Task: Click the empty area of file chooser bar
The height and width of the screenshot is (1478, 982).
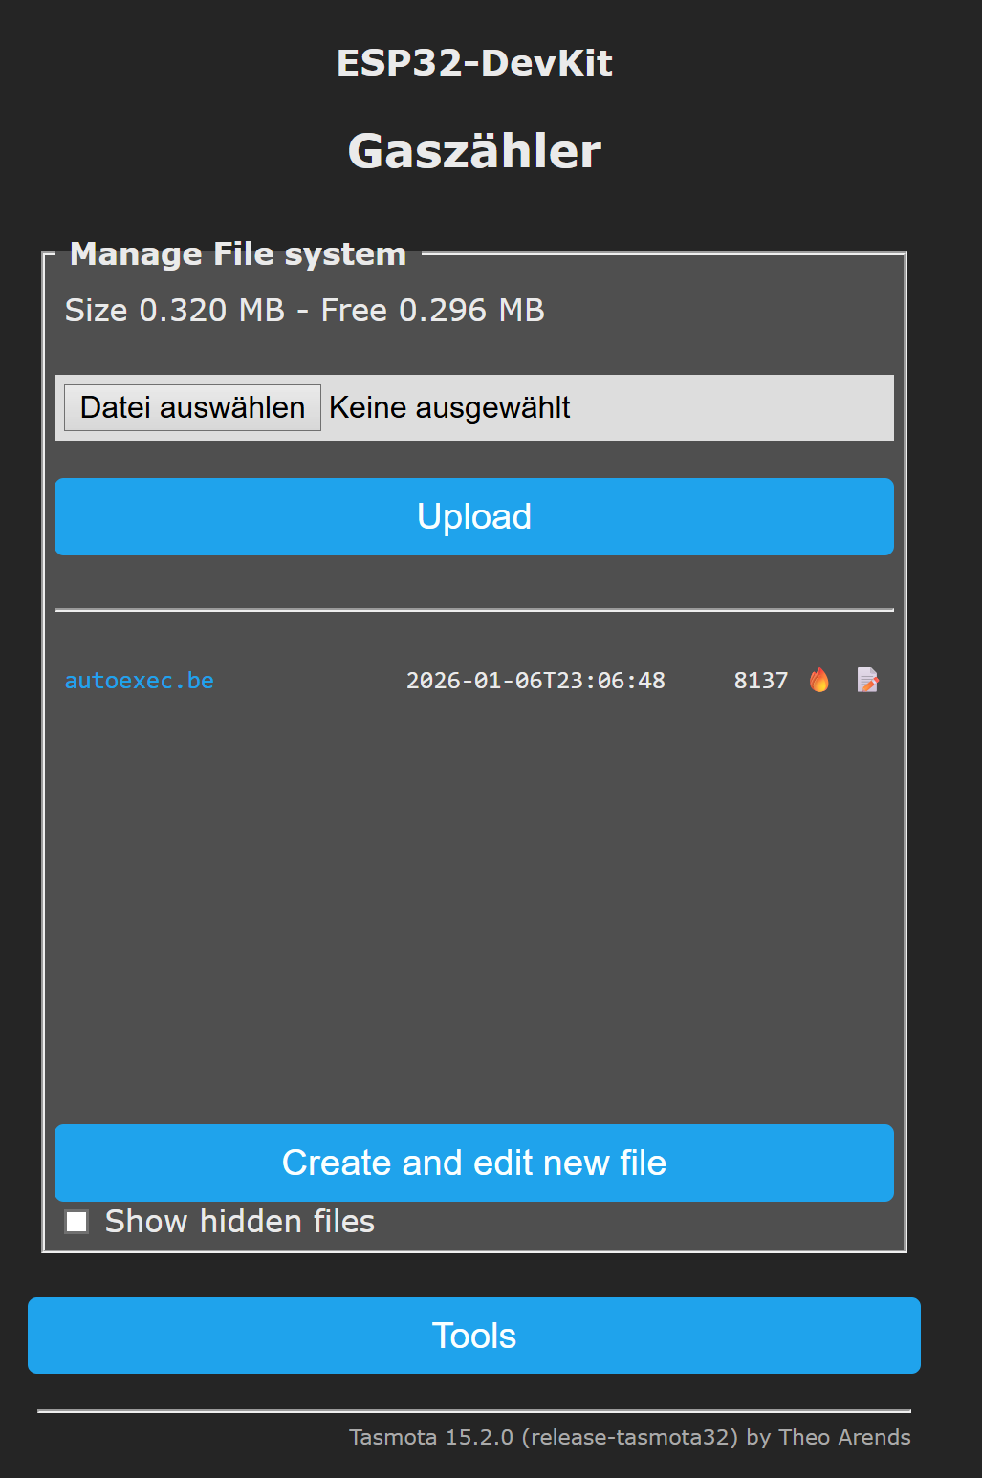Action: pyautogui.click(x=736, y=408)
